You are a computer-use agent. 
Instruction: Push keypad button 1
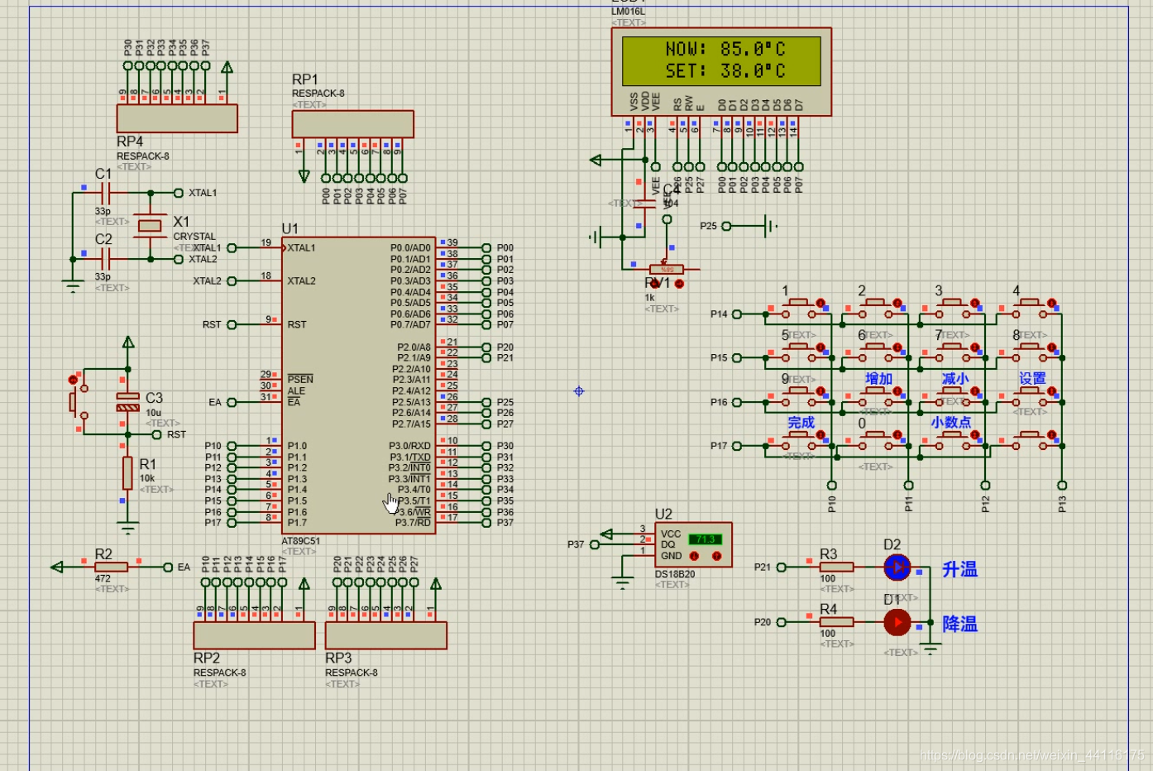pos(797,309)
